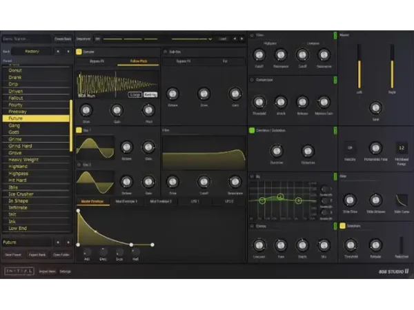Click the Osc 2 Gain knob
This screenshot has width=414, height=310.
coord(148,182)
